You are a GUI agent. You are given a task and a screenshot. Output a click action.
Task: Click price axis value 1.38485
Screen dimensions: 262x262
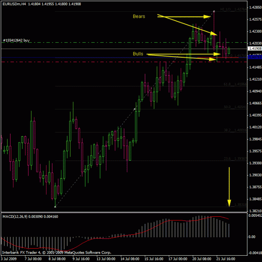pyautogui.click(x=255, y=199)
